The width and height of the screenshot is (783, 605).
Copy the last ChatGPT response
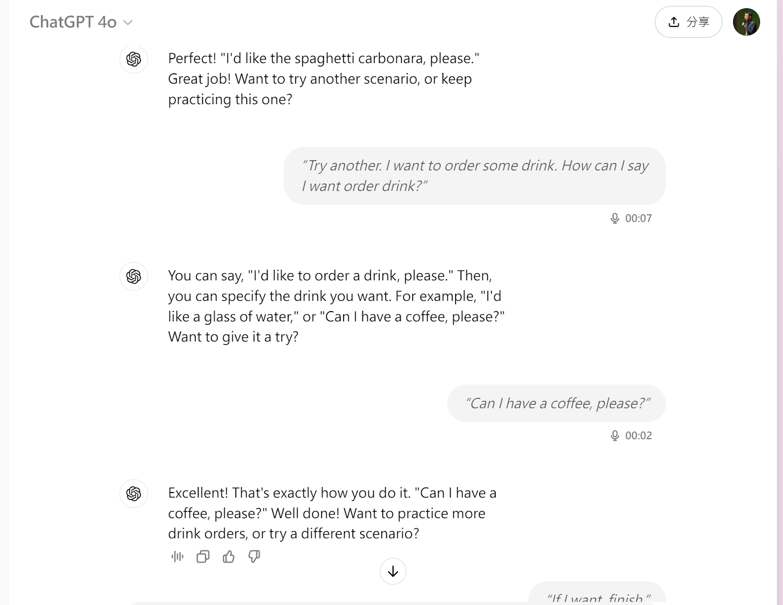tap(203, 557)
